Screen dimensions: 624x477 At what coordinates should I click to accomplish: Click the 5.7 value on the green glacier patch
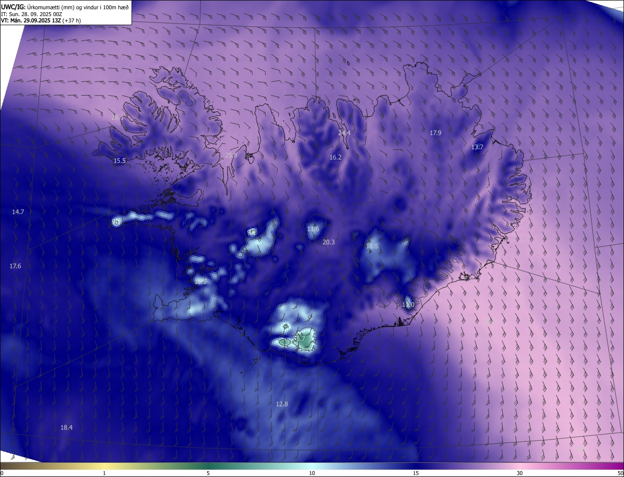pyautogui.click(x=300, y=338)
